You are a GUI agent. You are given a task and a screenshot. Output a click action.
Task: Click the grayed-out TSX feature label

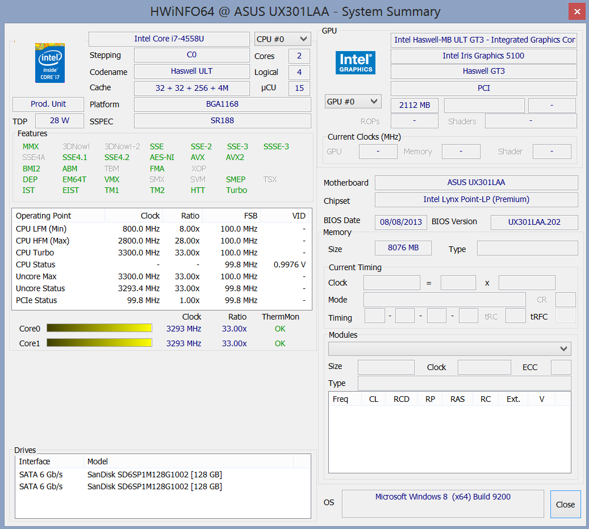(x=270, y=179)
